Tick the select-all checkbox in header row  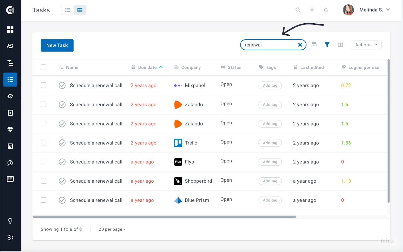(44, 67)
